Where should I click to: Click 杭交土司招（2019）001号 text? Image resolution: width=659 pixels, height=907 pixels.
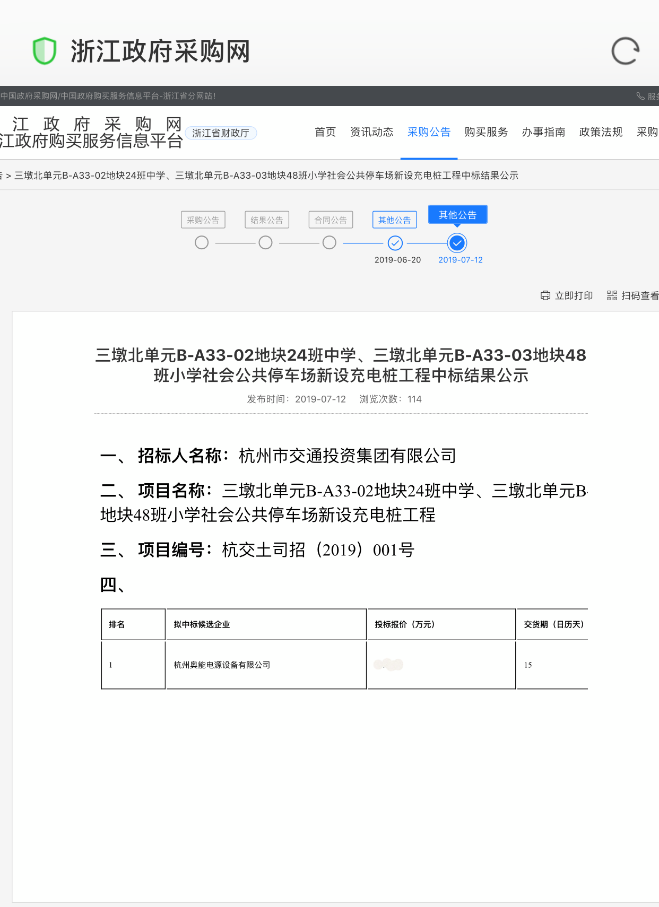click(318, 550)
